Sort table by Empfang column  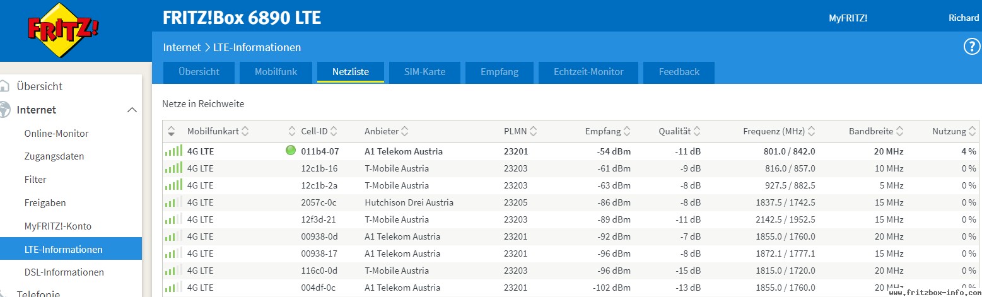point(607,131)
